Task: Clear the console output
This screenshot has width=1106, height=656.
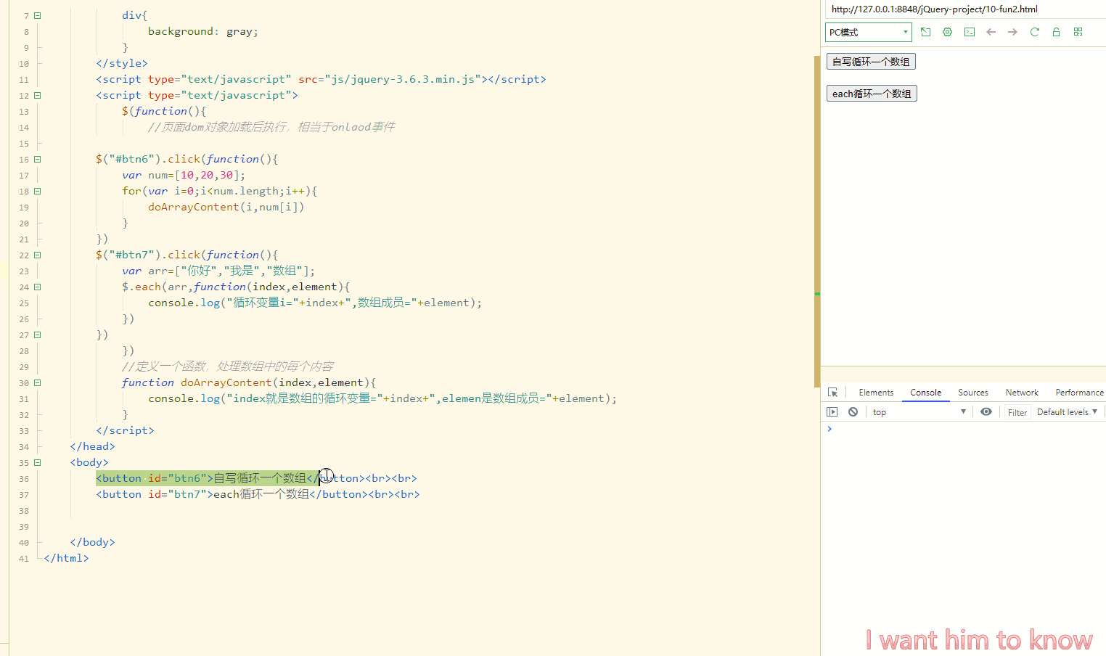Action: tap(853, 411)
